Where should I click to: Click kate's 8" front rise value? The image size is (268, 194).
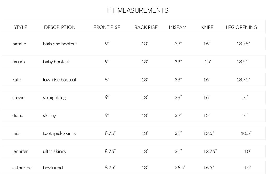107,80
